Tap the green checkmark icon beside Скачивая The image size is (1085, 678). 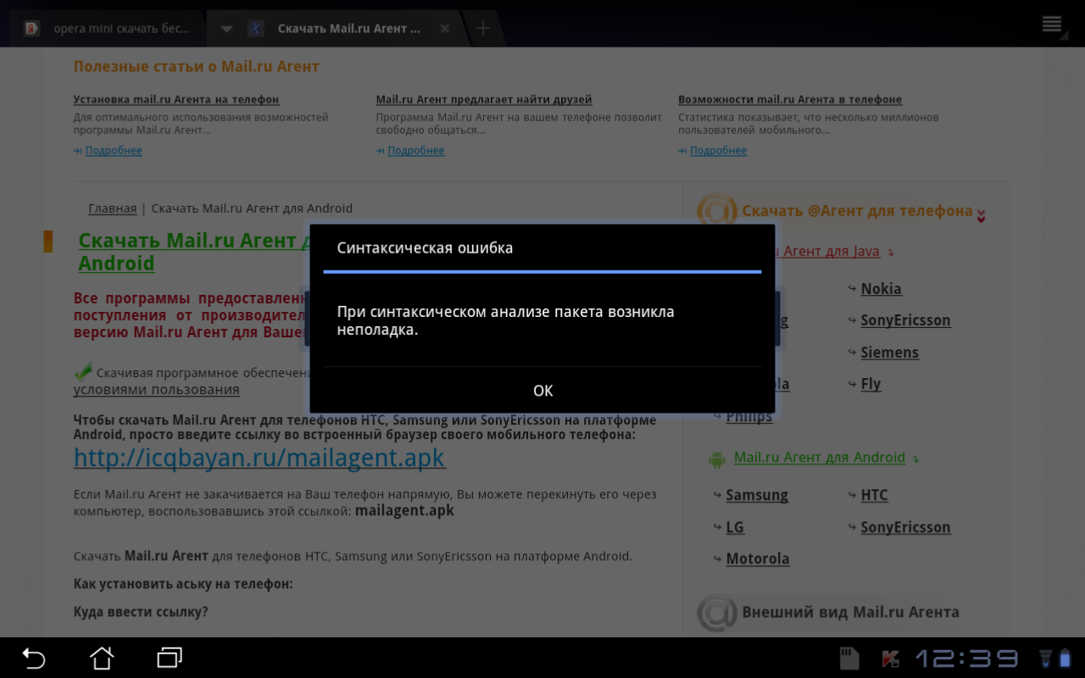83,372
